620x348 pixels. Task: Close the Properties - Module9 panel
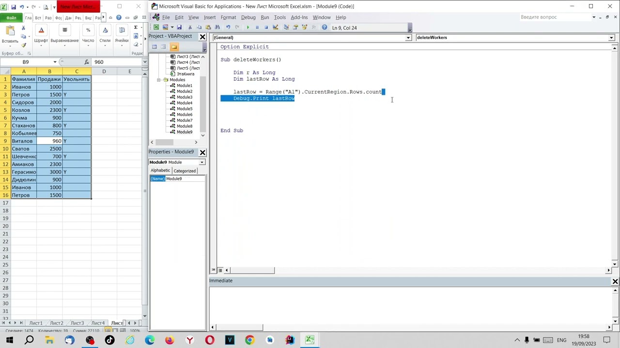[202, 152]
